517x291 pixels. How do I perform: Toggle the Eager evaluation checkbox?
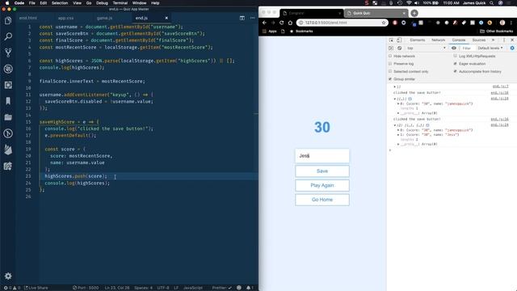pyautogui.click(x=456, y=64)
